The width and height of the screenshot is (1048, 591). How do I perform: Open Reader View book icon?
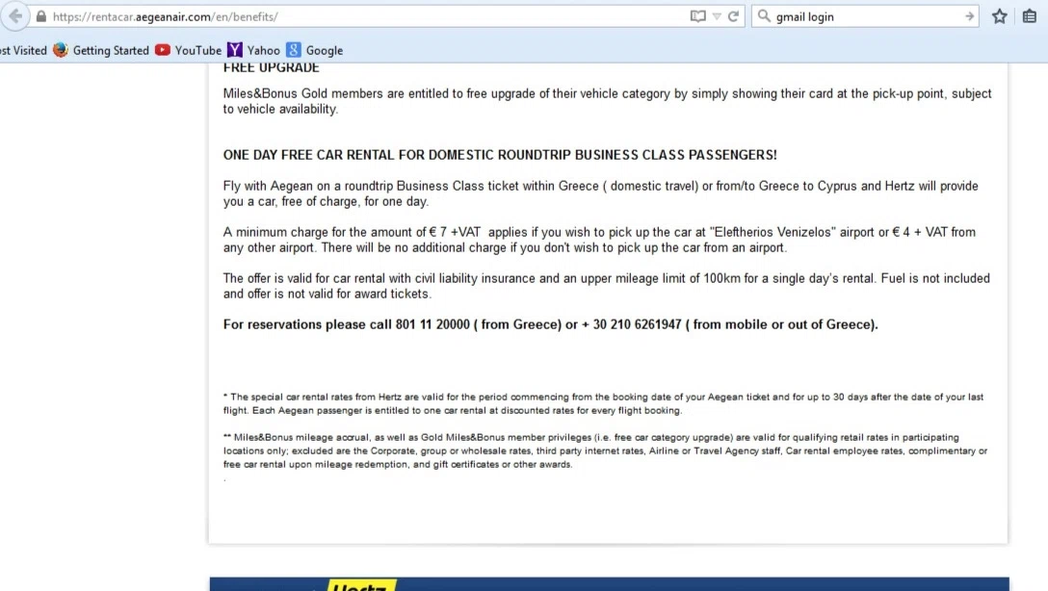pos(697,16)
